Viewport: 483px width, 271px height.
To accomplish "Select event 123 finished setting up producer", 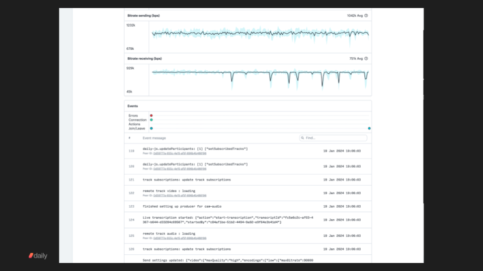I will click(x=248, y=206).
